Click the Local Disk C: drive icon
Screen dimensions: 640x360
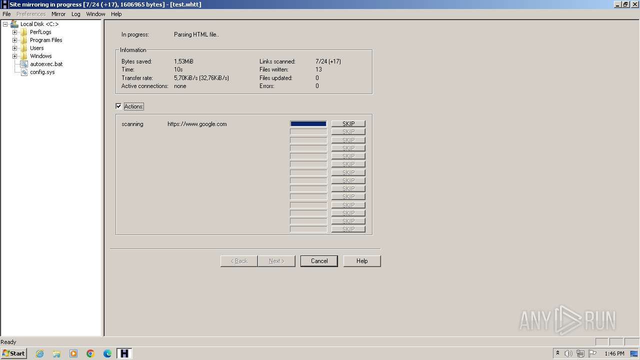click(x=14, y=24)
